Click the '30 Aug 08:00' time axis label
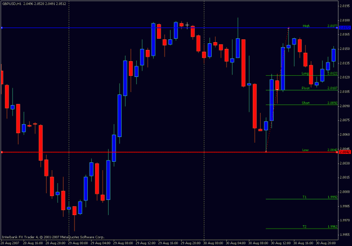The height and width of the screenshot is (246, 352). 258,243
